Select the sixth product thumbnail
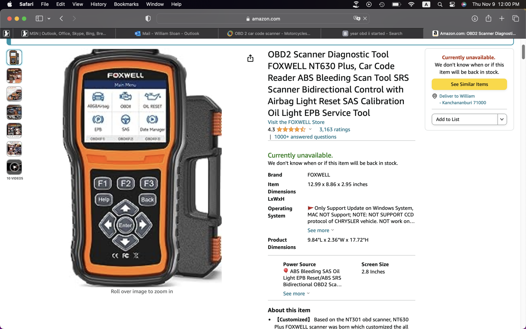The height and width of the screenshot is (329, 526). click(x=14, y=149)
